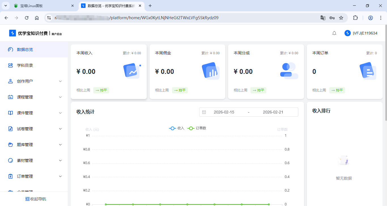
Task: Click the bookmark star in the address bar
Action: [x=341, y=18]
